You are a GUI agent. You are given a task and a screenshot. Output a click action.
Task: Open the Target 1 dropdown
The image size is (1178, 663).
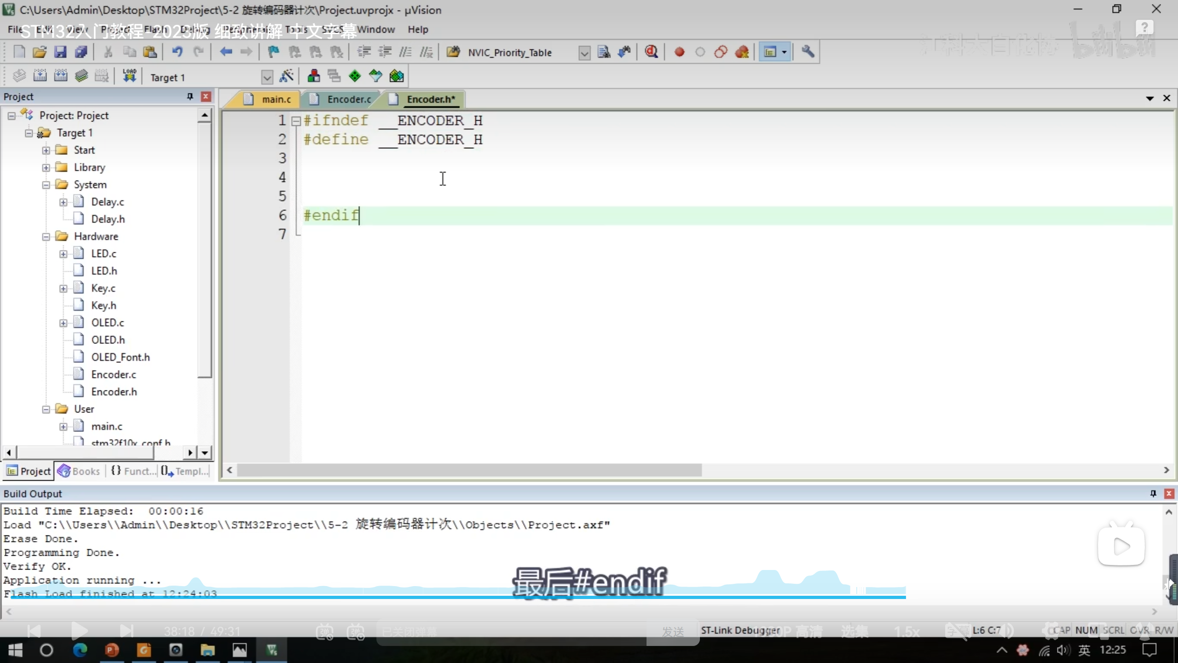pos(267,77)
